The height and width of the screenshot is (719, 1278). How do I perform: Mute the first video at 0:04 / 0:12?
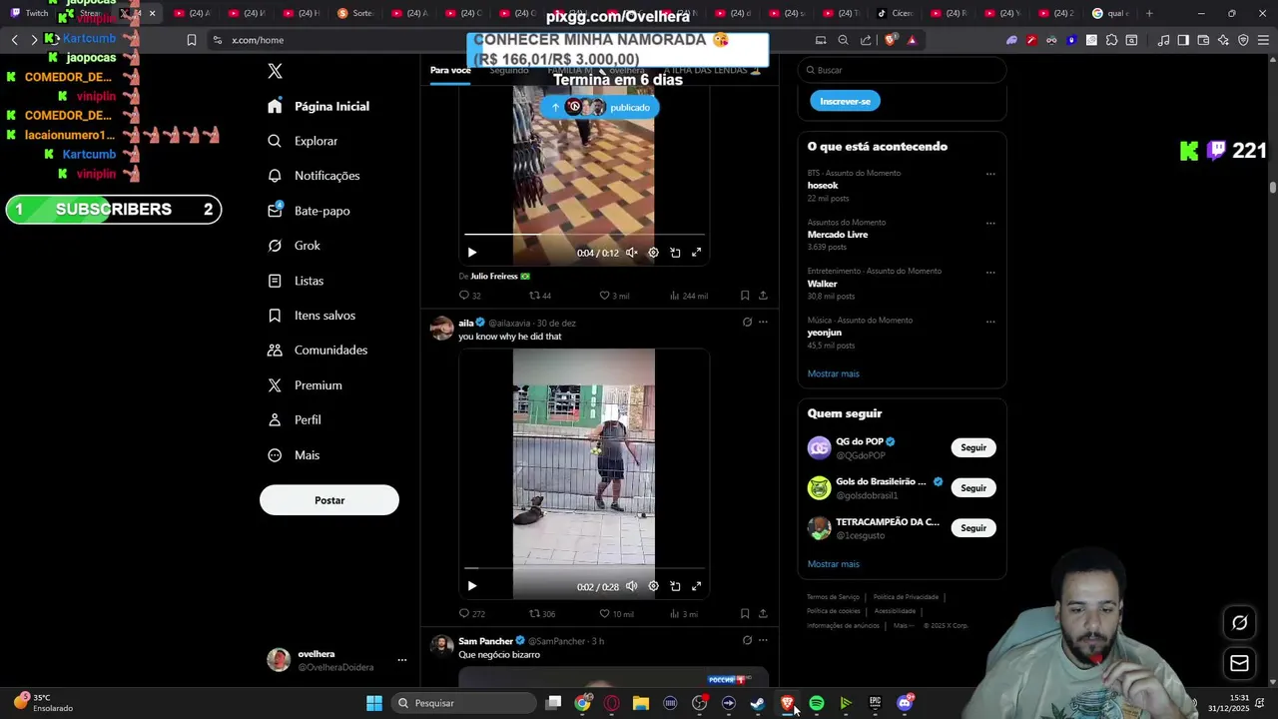[x=632, y=253]
